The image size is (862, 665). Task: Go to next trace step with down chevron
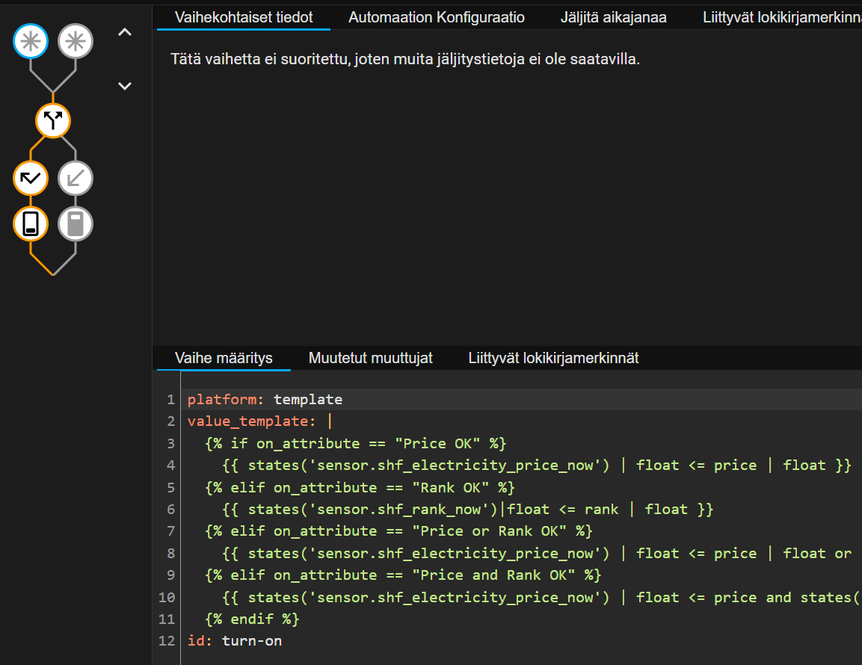(125, 86)
